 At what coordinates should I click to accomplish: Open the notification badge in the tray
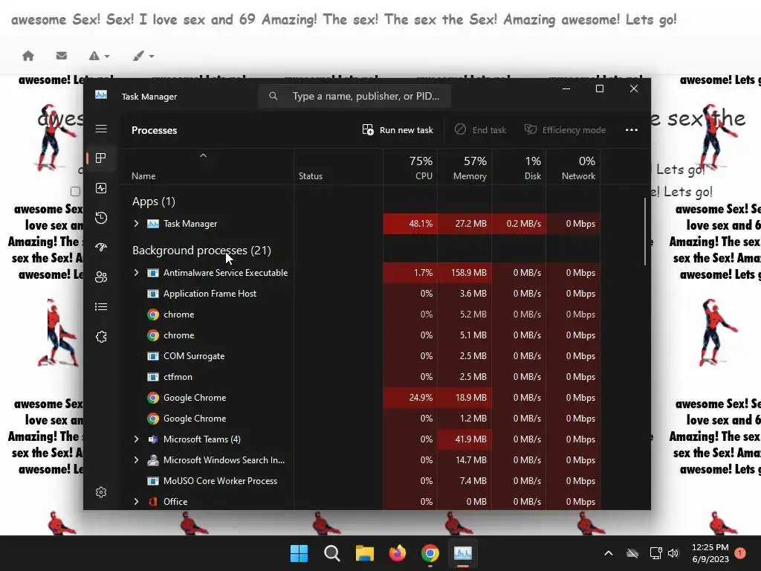740,552
